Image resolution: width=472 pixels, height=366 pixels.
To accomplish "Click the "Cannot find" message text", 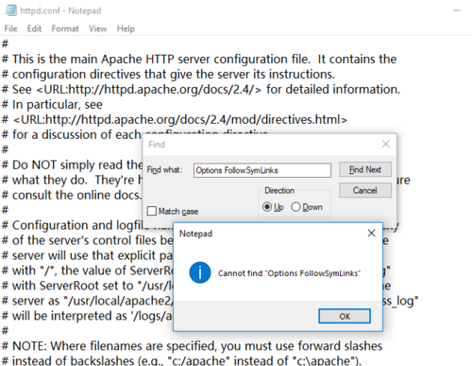I will coord(289,273).
